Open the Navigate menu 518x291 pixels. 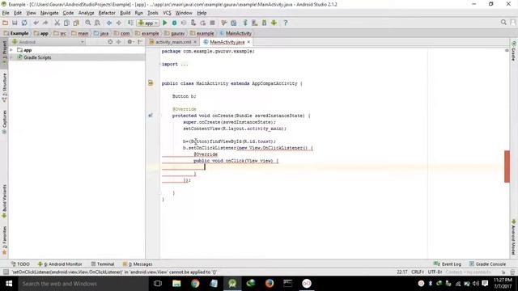[x=49, y=13]
